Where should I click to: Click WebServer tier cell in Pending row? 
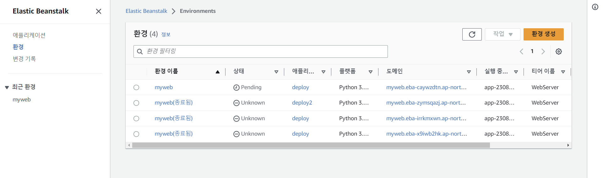[545, 87]
